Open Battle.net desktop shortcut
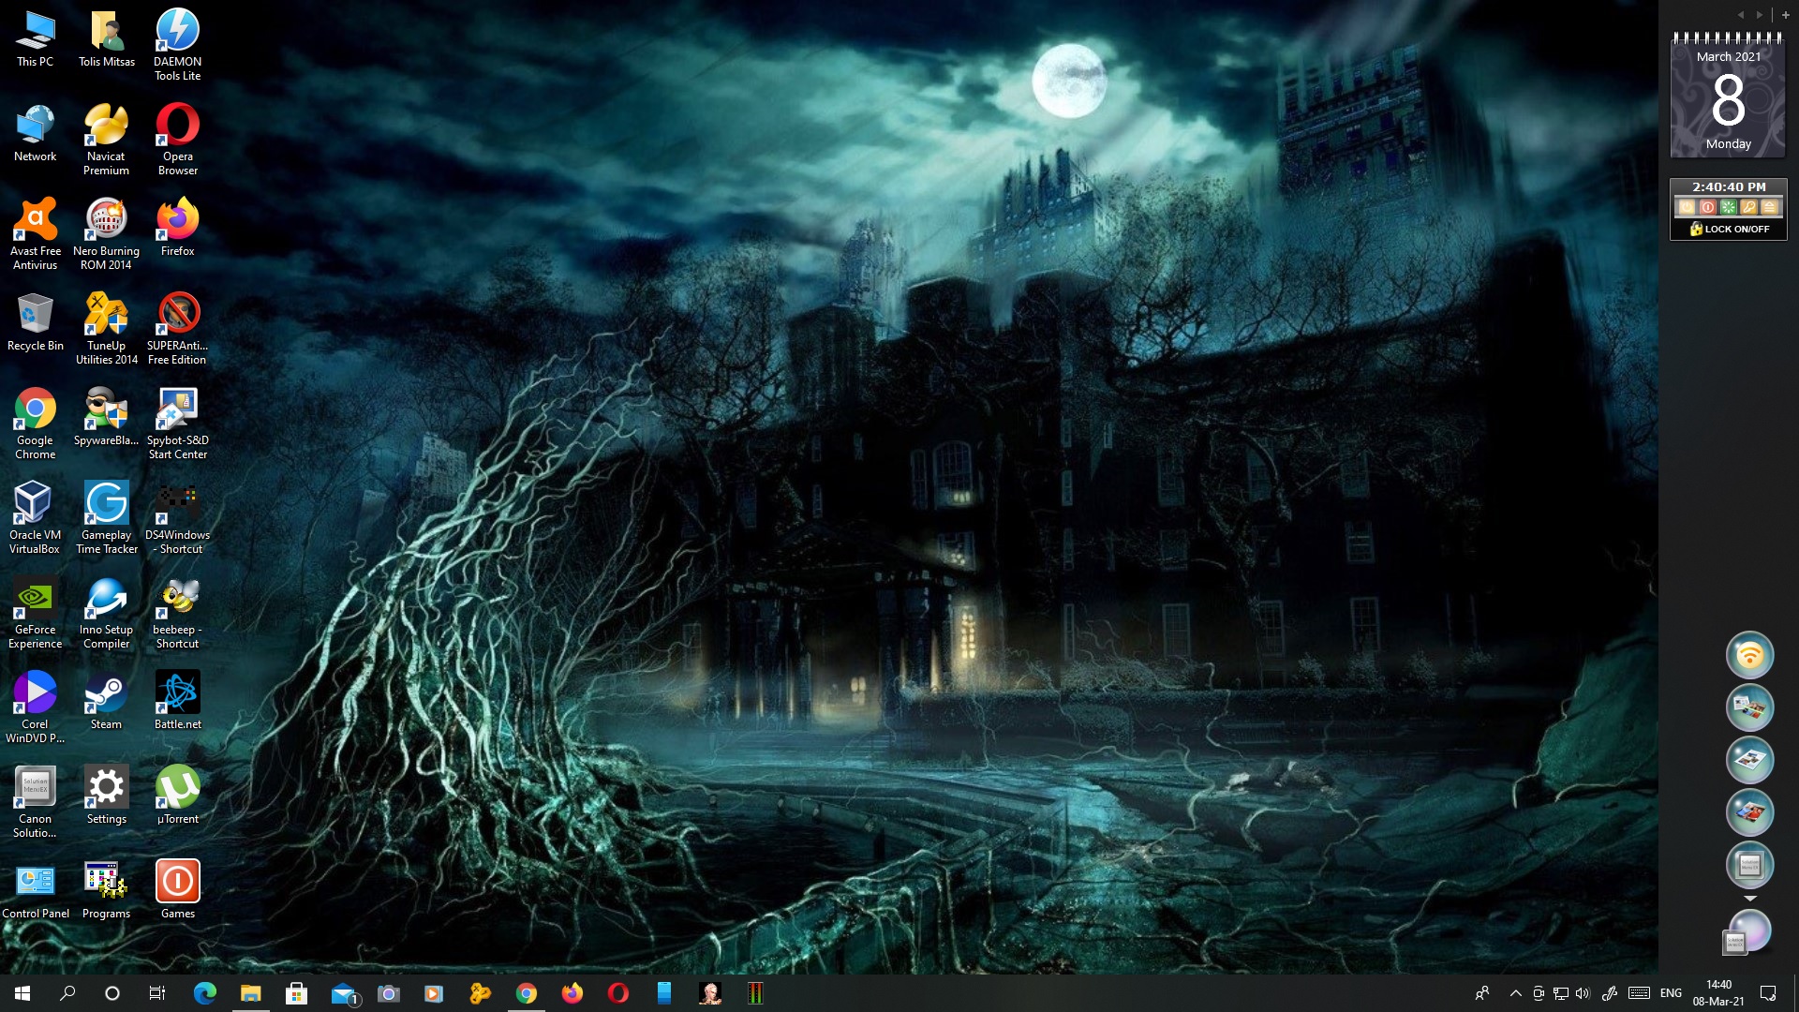1799x1012 pixels. (x=178, y=701)
